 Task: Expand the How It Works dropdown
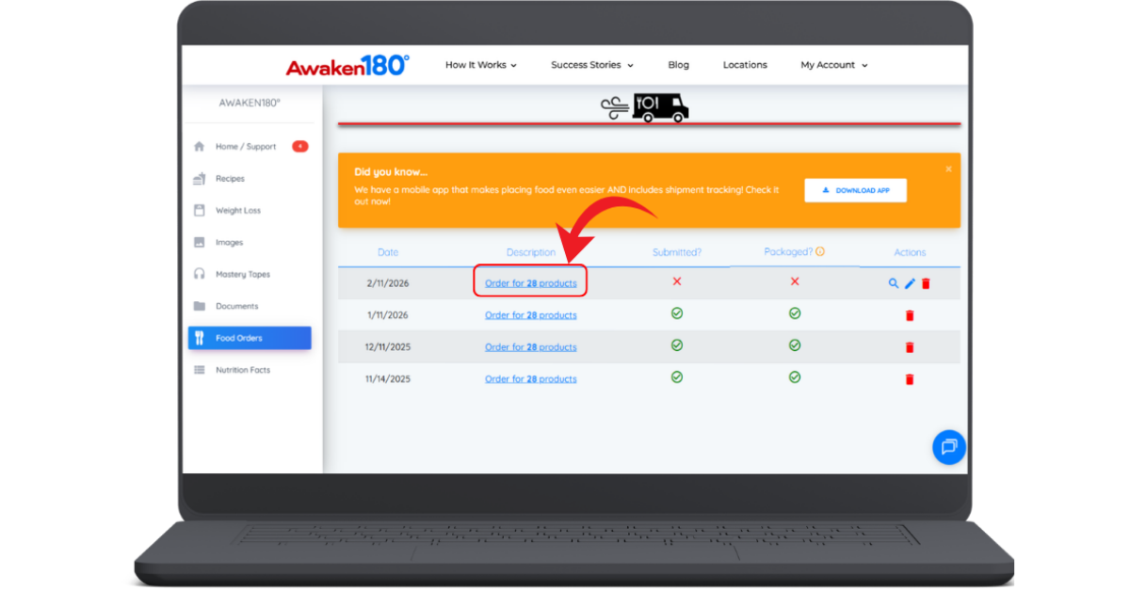click(481, 65)
